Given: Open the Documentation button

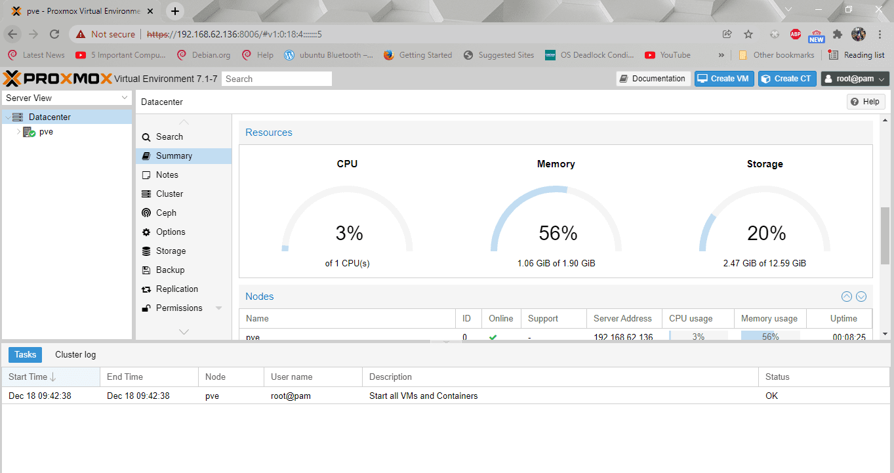Looking at the screenshot, I should [653, 79].
